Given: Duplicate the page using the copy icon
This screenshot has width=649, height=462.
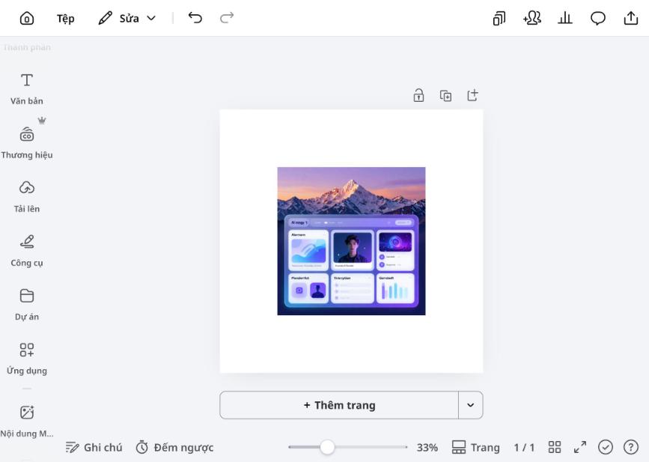Looking at the screenshot, I should [x=445, y=96].
